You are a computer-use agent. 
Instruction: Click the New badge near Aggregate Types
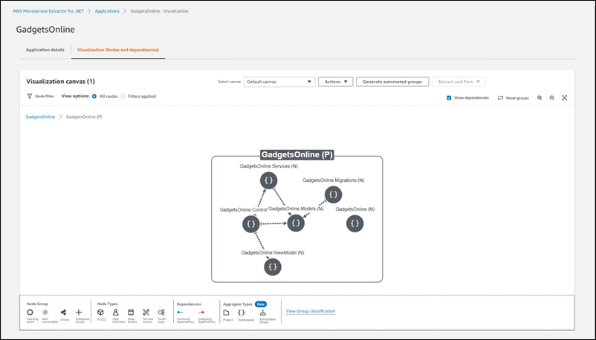261,304
